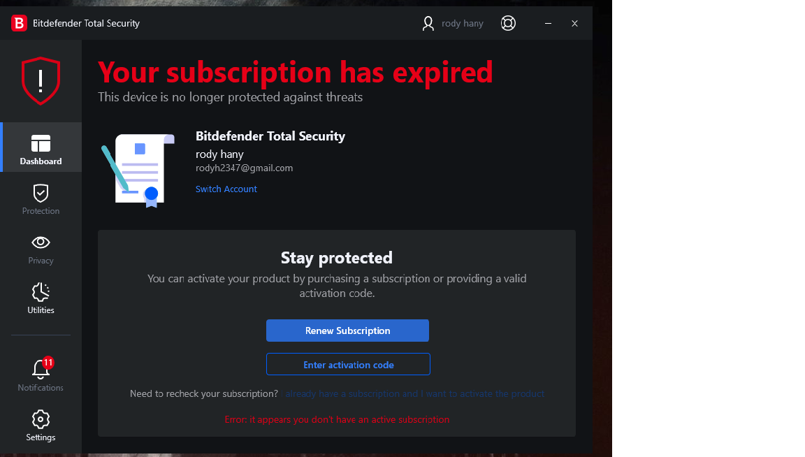Click the red 11 notification badge
805x457 pixels.
48,363
